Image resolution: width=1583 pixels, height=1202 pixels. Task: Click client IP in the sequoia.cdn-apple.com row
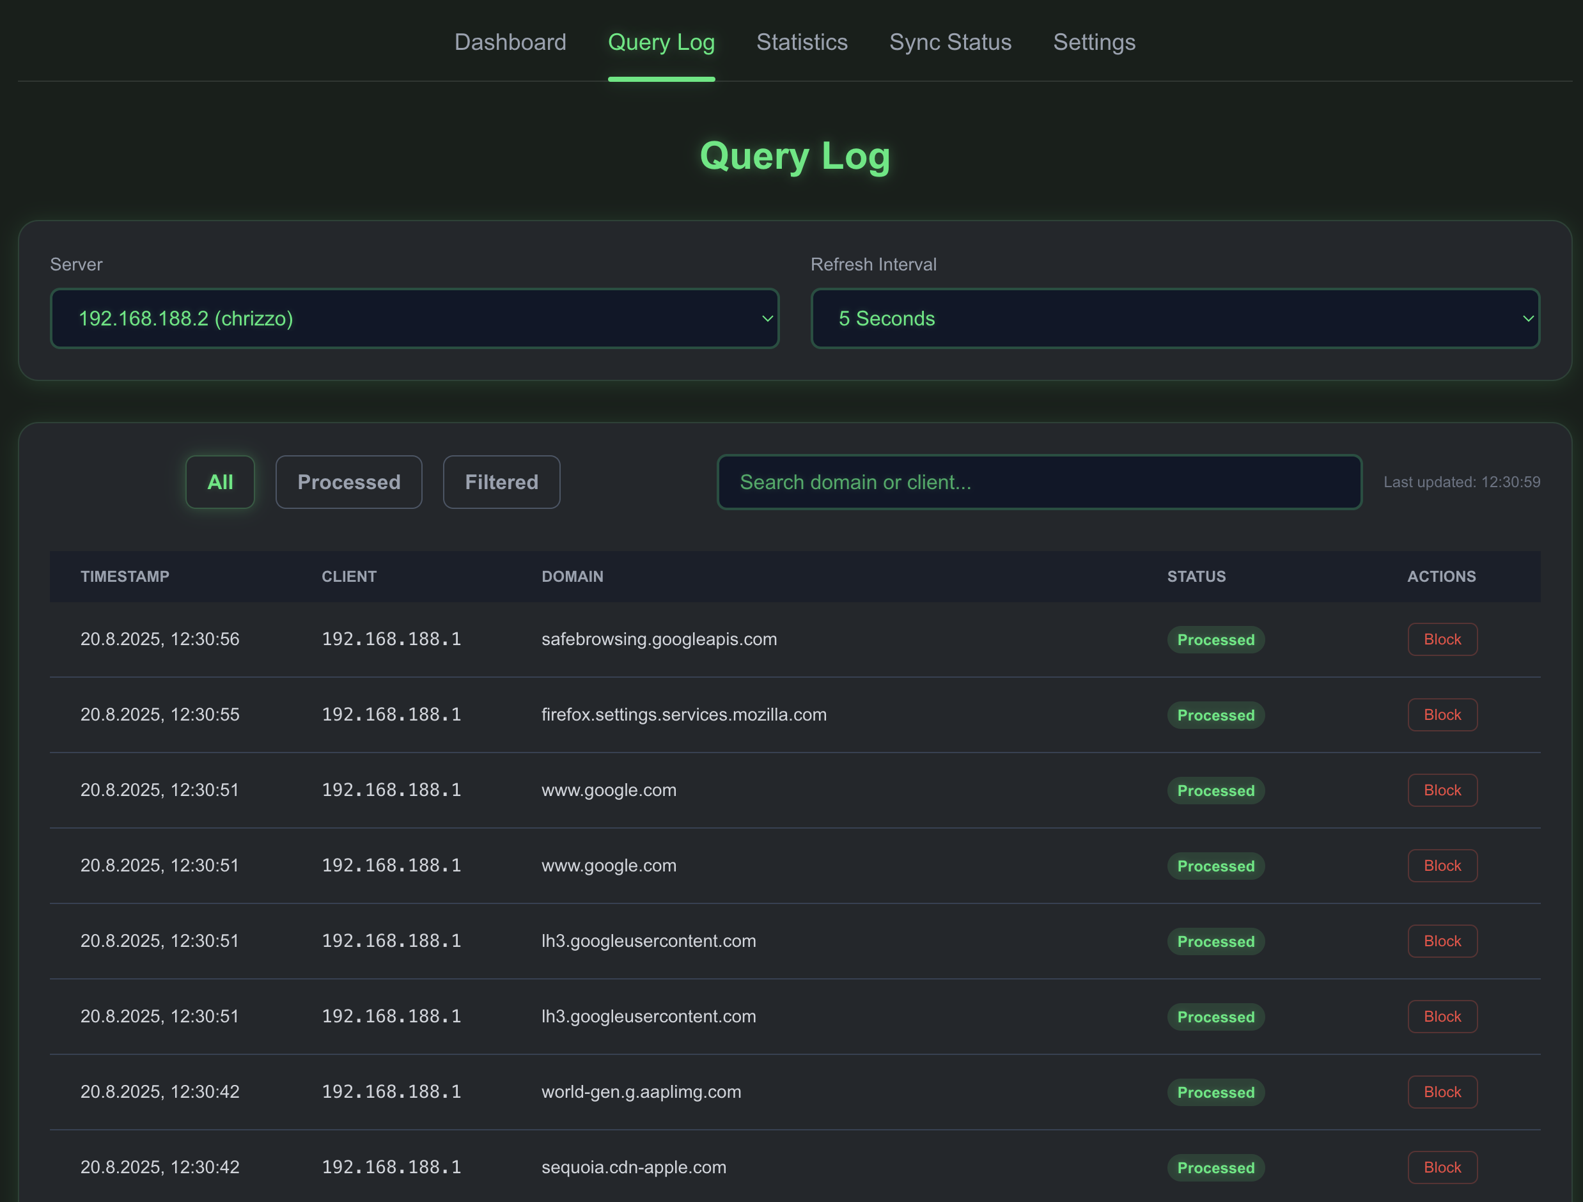click(x=391, y=1167)
